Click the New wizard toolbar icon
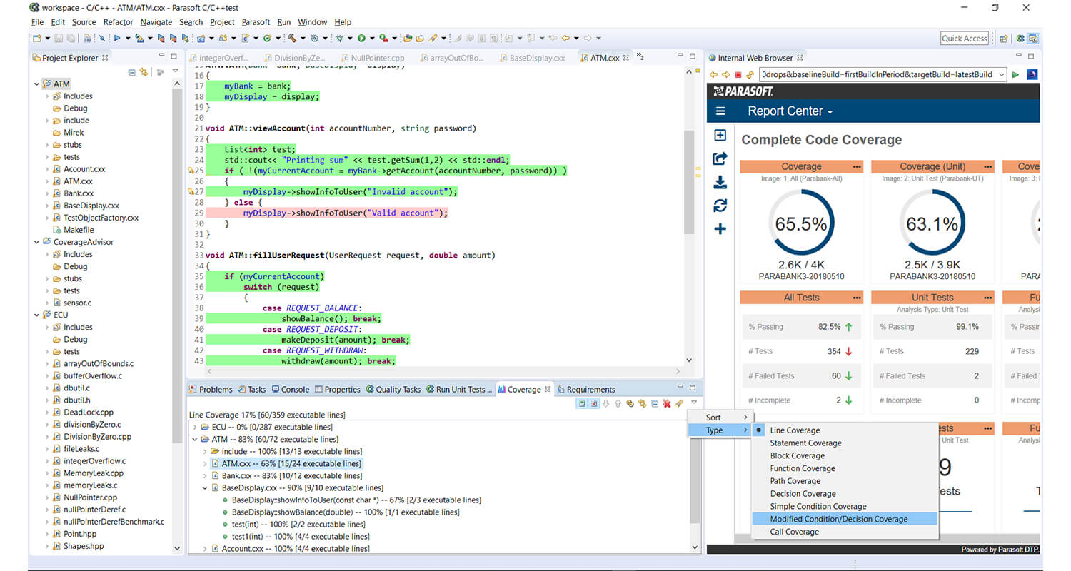The image size is (1071, 571). pyautogui.click(x=36, y=38)
